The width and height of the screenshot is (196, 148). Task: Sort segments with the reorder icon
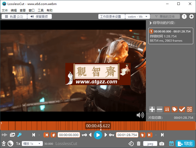167,110
